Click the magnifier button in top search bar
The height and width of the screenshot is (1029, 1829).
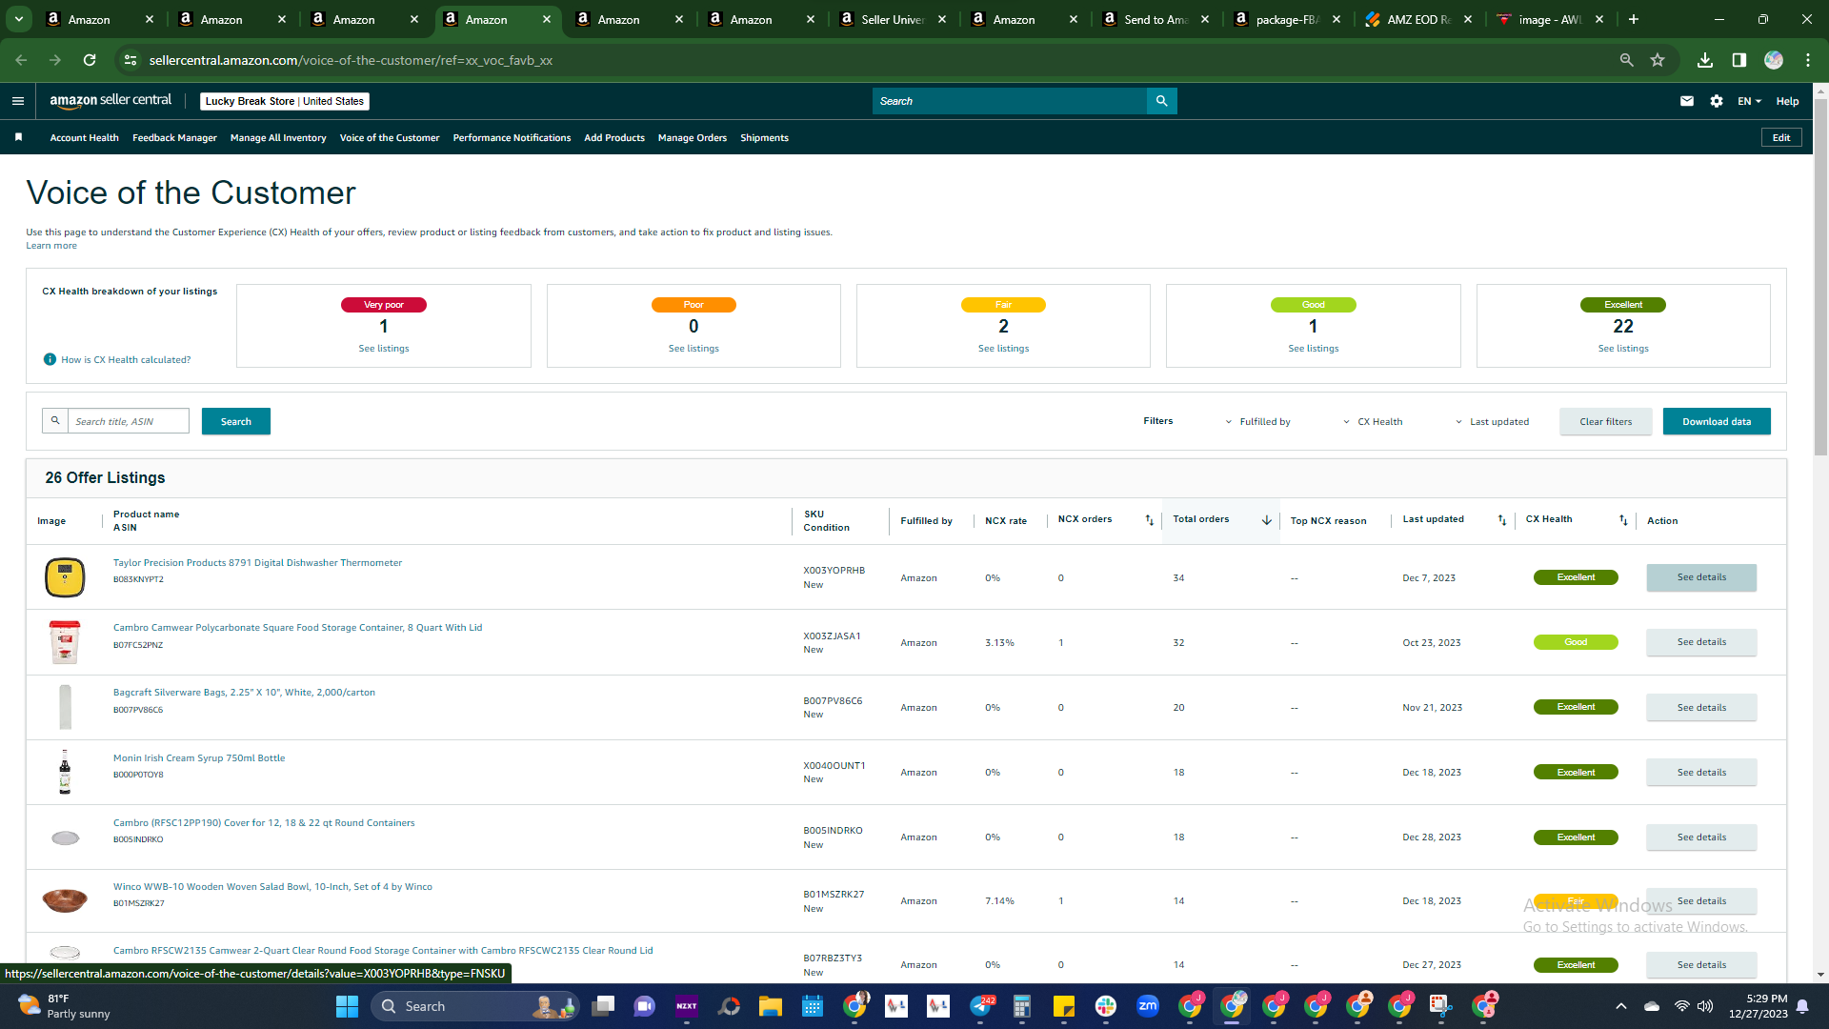(1161, 101)
